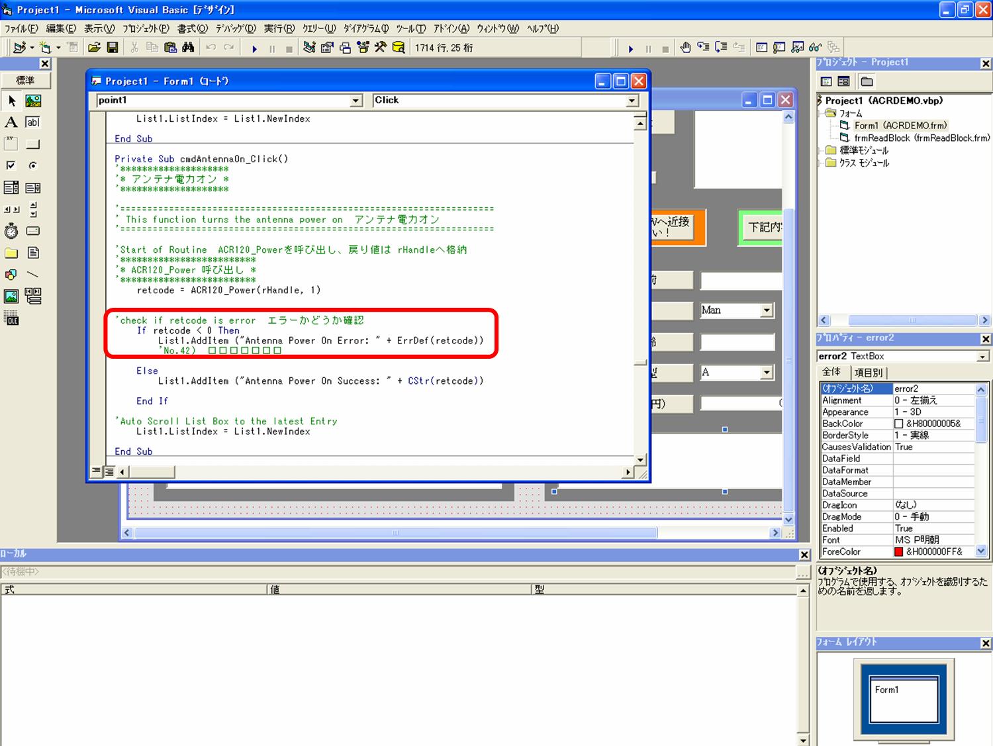Image resolution: width=993 pixels, height=746 pixels.
Task: Click View Code in Project panel
Action: (x=826, y=81)
